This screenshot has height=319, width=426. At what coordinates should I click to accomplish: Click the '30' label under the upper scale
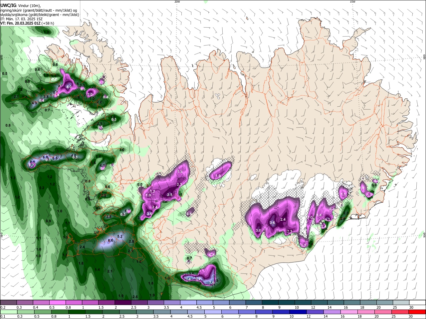411,307
